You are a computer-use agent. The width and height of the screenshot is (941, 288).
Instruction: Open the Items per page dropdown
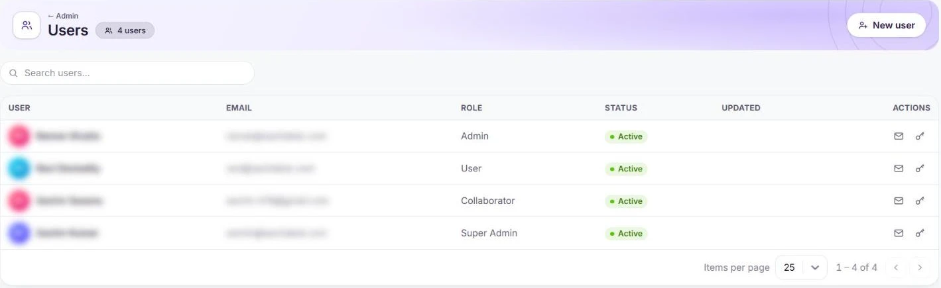click(x=801, y=267)
